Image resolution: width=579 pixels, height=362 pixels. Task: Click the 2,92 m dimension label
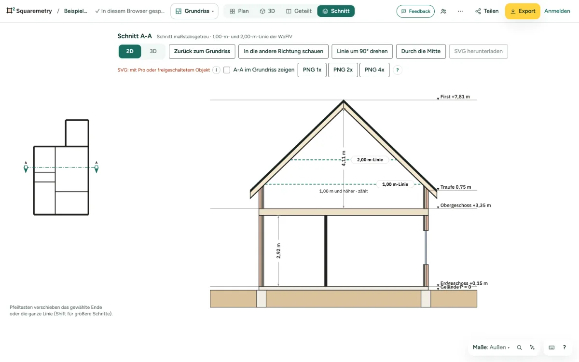pyautogui.click(x=278, y=251)
